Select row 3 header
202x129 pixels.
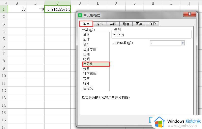[x=4, y=24]
